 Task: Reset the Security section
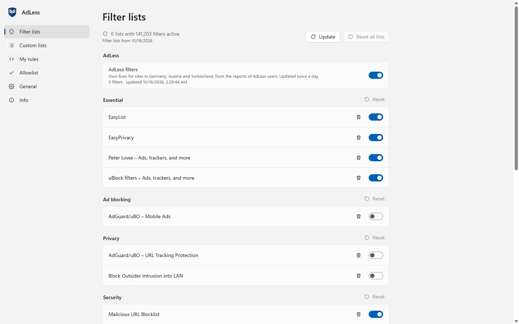(x=374, y=297)
